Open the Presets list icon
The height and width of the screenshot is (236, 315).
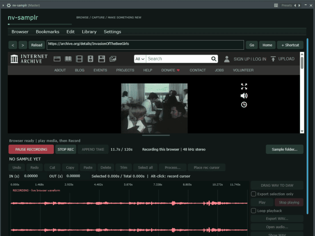tap(276, 5)
